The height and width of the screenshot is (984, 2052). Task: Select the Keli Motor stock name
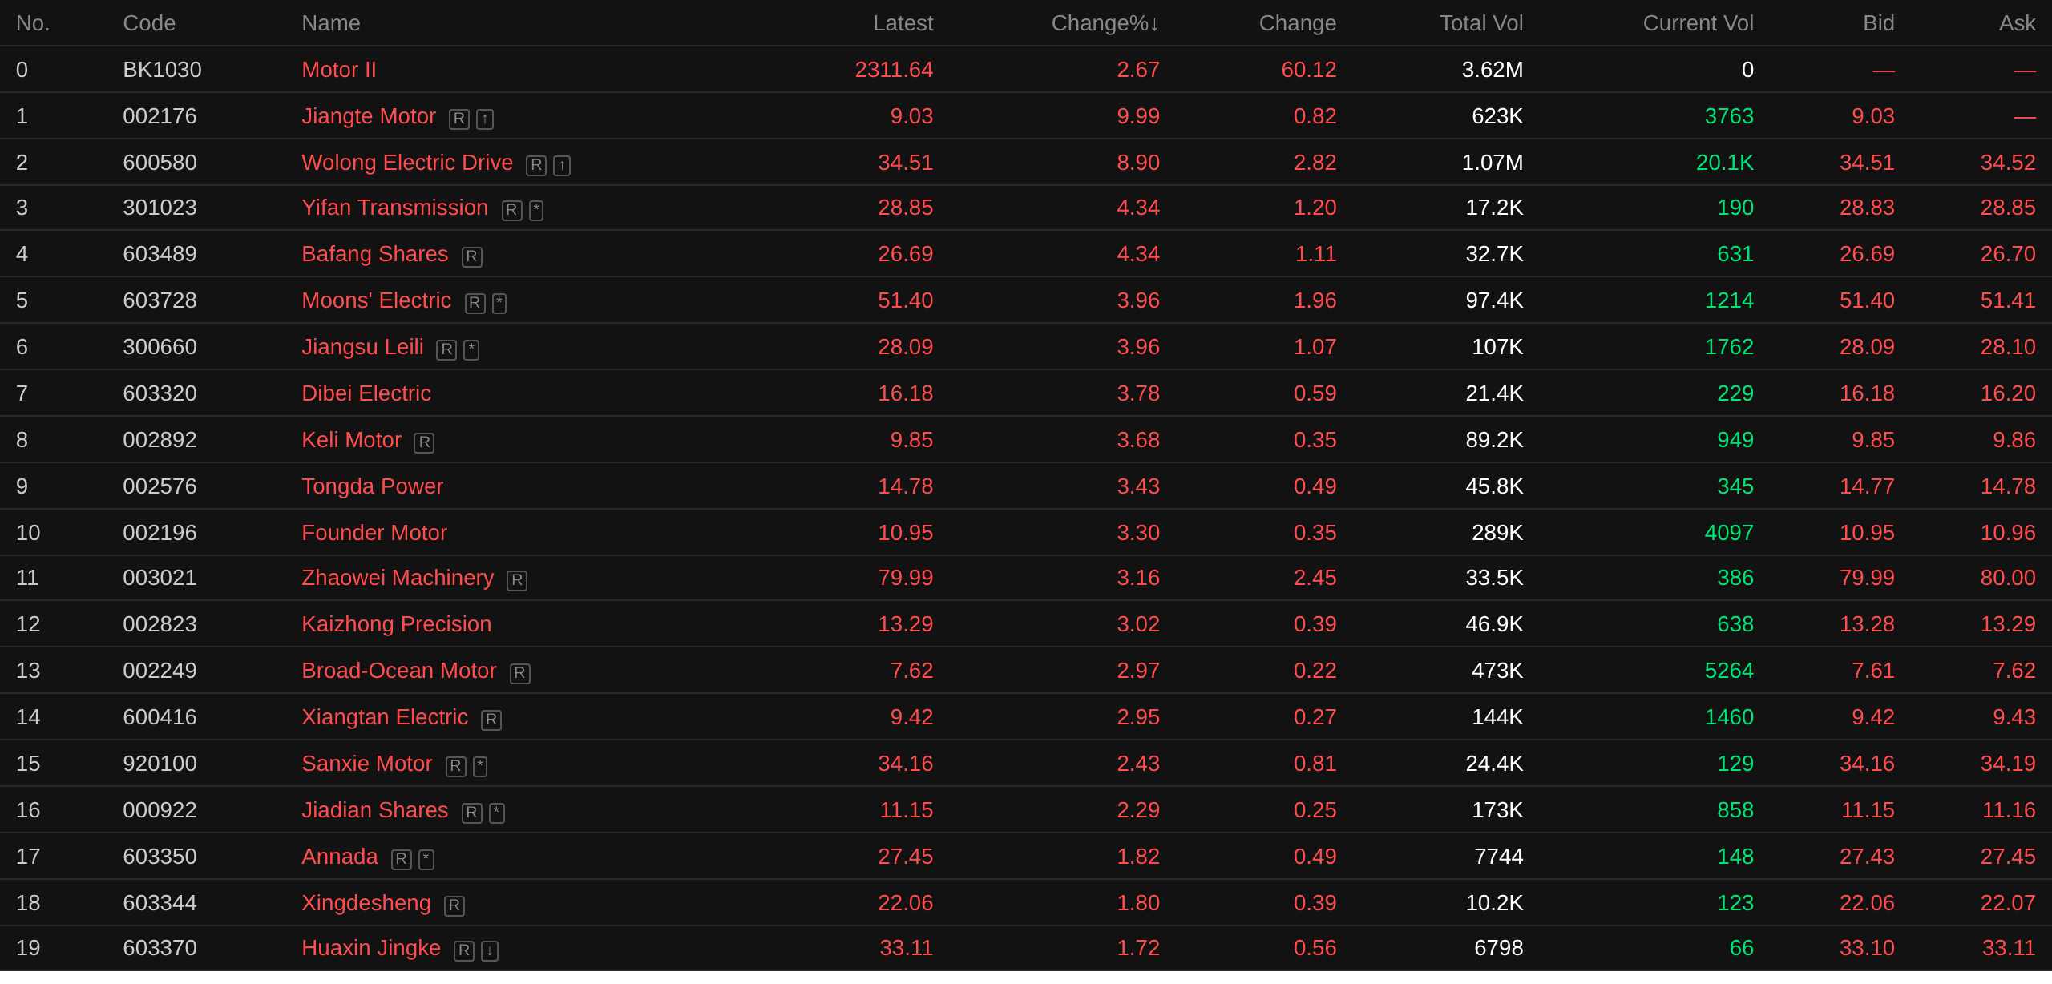(x=352, y=440)
